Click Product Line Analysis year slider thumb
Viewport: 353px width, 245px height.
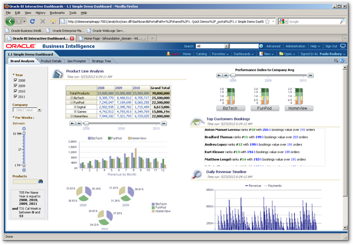[86, 124]
